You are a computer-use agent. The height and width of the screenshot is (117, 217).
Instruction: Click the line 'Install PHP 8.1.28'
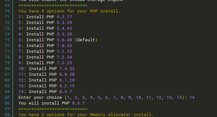click(x=52, y=80)
